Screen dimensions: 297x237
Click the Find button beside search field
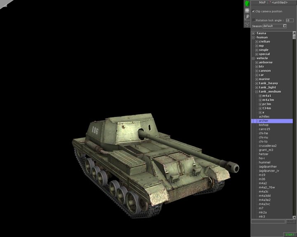[x=291, y=221]
